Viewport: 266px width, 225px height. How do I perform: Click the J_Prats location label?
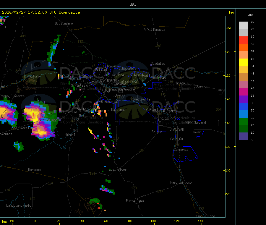click(164, 120)
